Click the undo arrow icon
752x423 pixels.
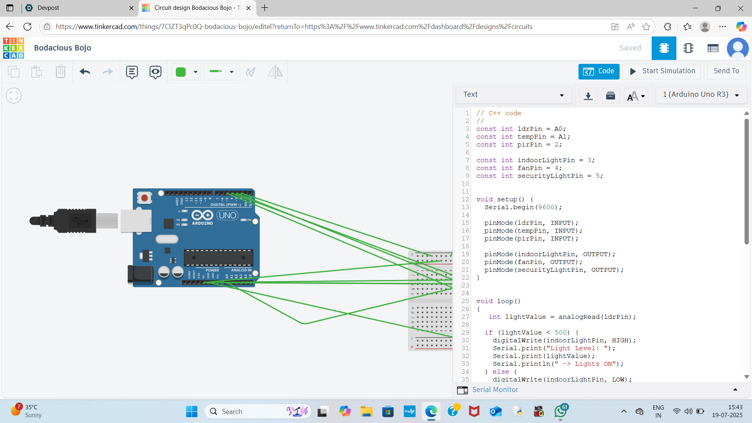[x=85, y=72]
